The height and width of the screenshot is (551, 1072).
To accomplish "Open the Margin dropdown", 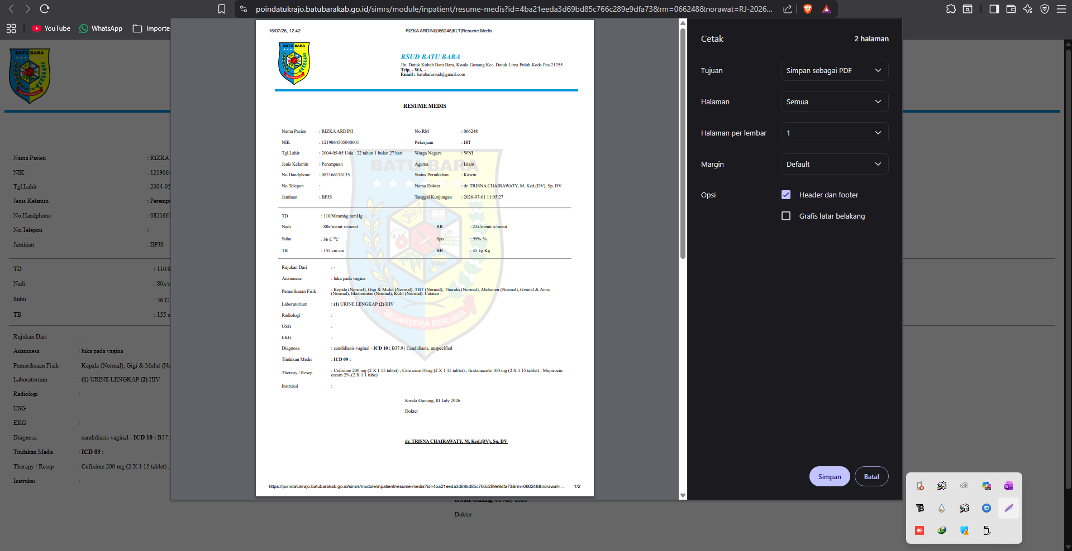I will 835,164.
